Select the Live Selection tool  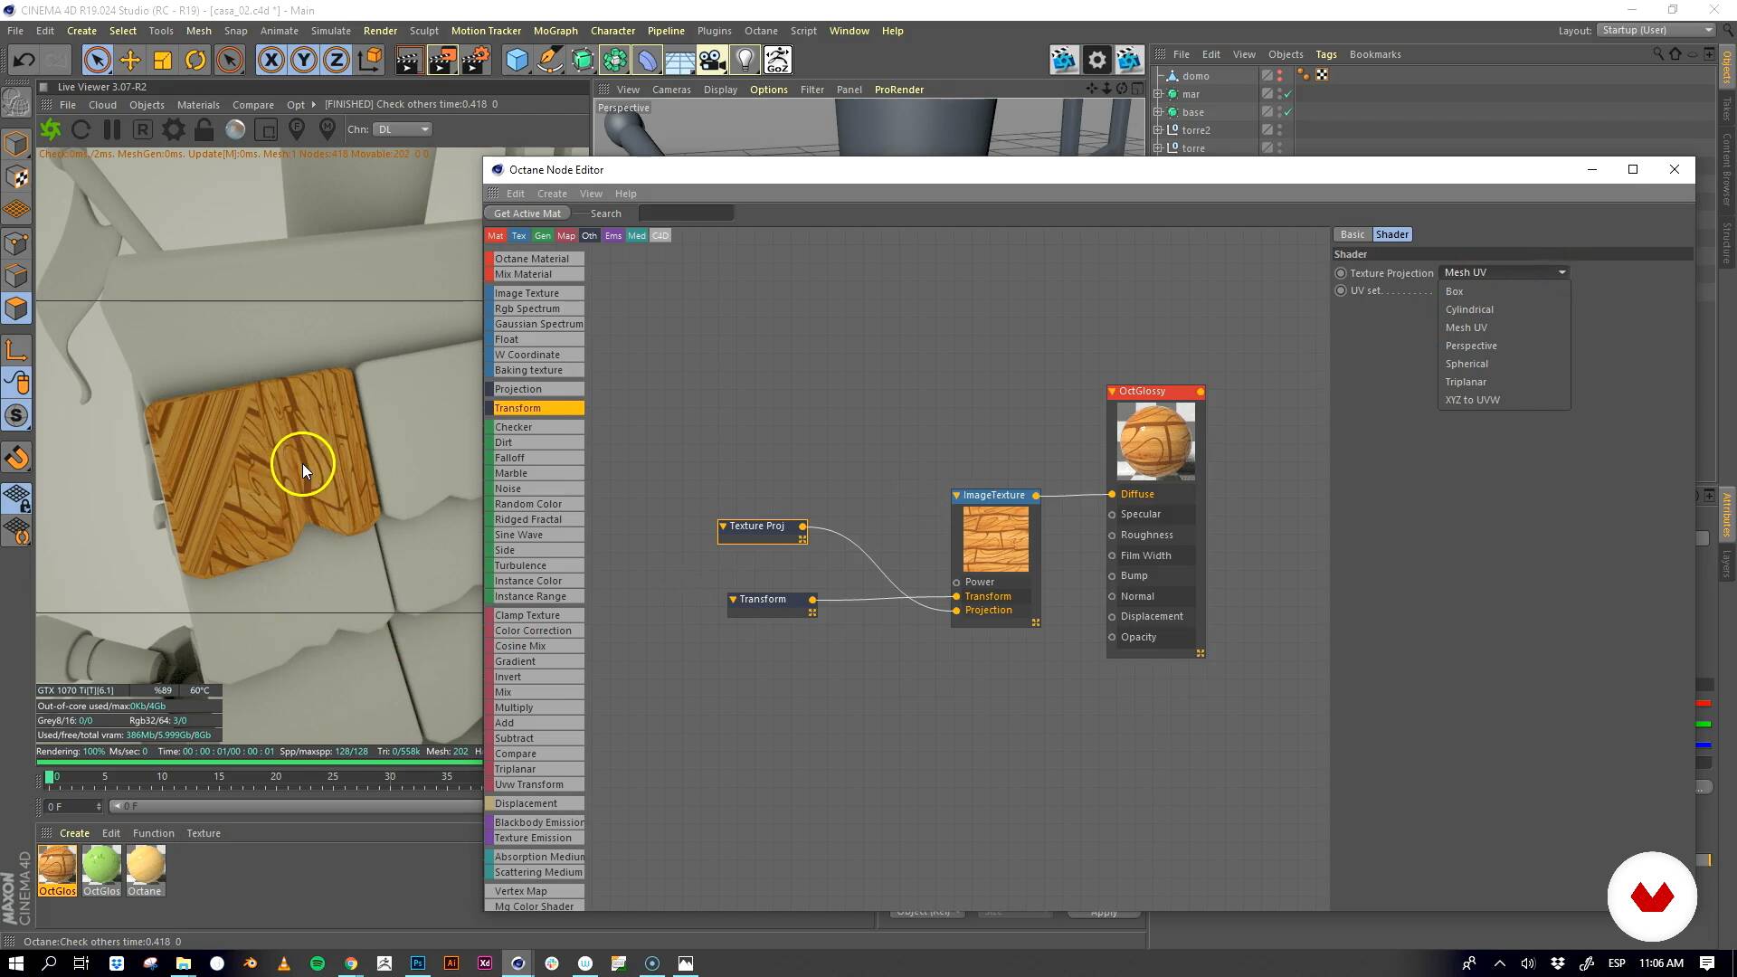click(x=97, y=61)
